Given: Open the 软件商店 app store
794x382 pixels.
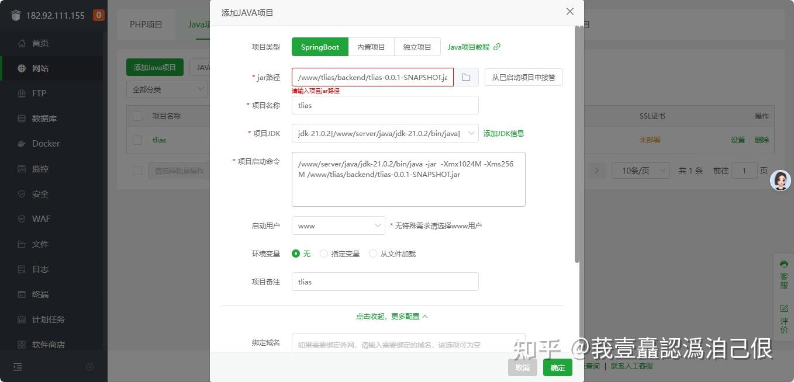Looking at the screenshot, I should [x=40, y=344].
